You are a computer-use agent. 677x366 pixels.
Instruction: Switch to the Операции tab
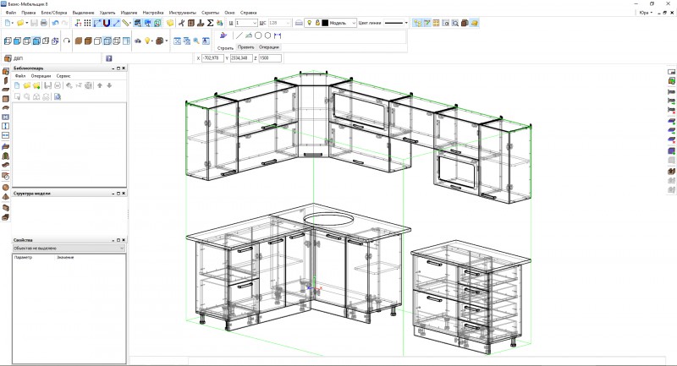[269, 47]
